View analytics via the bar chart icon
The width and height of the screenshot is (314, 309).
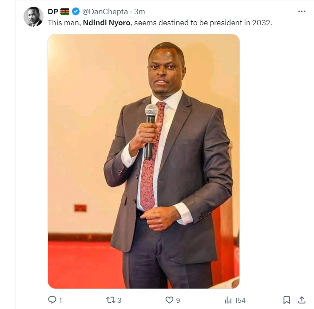click(228, 300)
